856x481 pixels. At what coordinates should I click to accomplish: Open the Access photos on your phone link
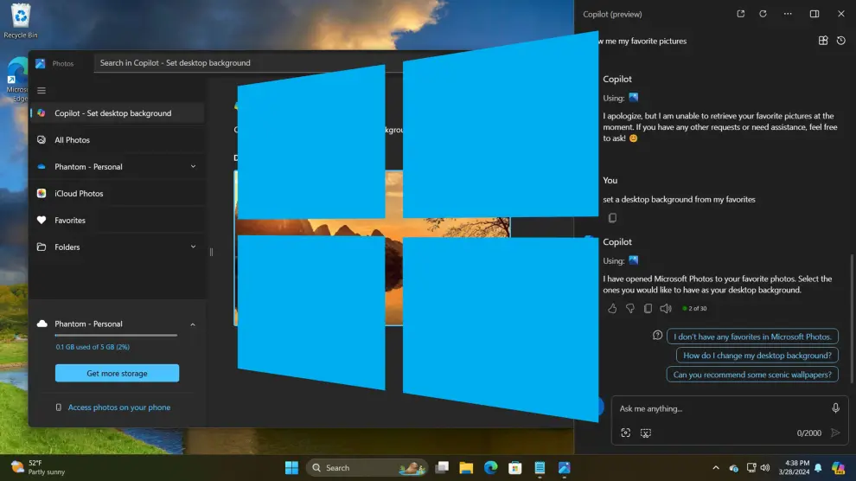[118, 407]
